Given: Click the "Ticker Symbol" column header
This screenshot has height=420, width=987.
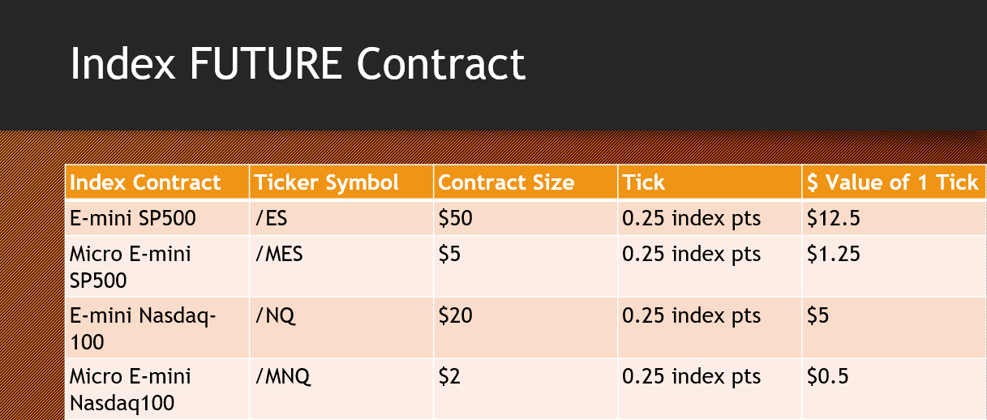Looking at the screenshot, I should (x=327, y=182).
